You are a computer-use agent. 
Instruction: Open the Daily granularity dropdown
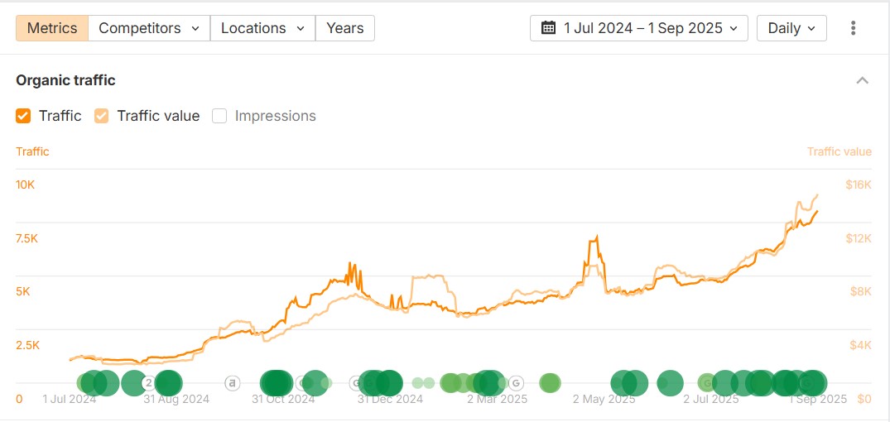click(791, 28)
